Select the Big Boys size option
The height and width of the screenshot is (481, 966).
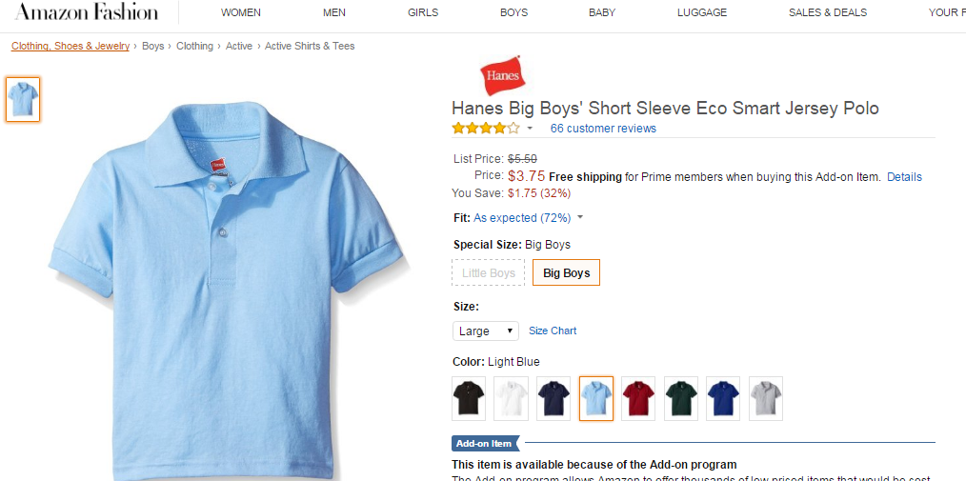pos(566,273)
